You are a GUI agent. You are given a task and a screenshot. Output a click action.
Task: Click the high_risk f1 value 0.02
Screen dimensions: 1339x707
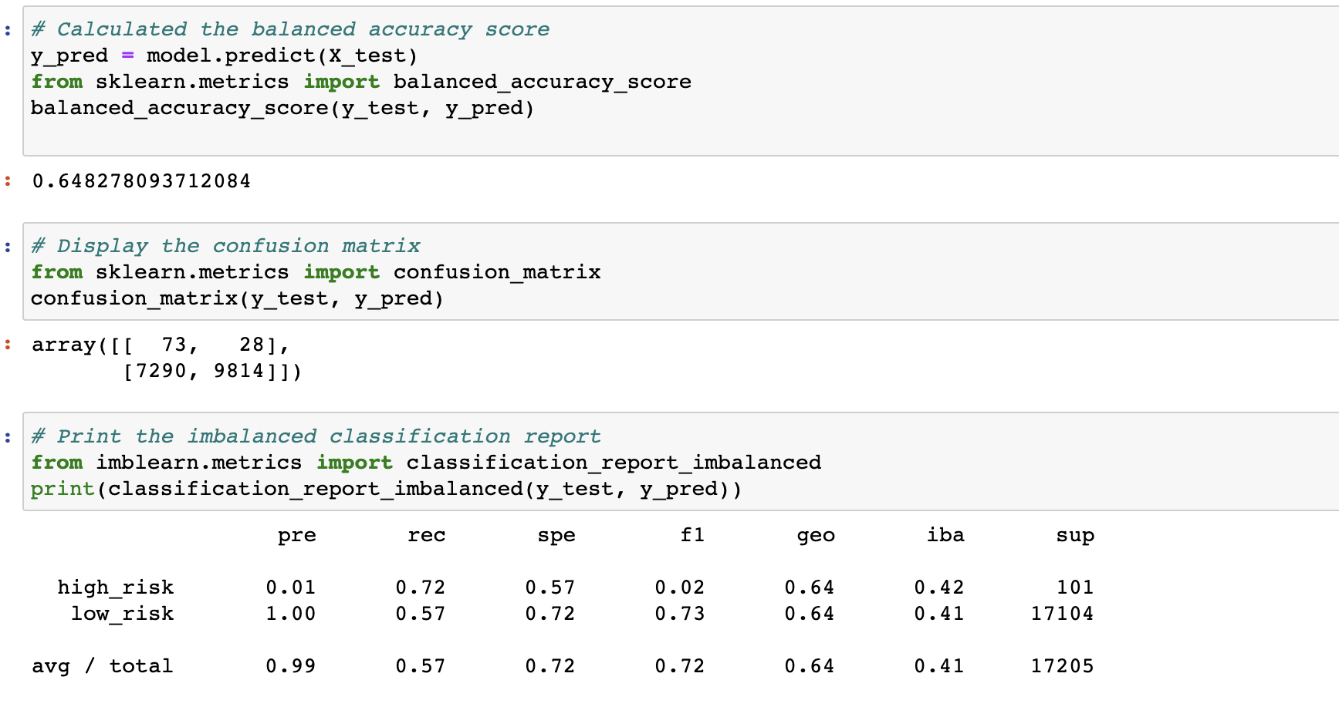point(680,587)
